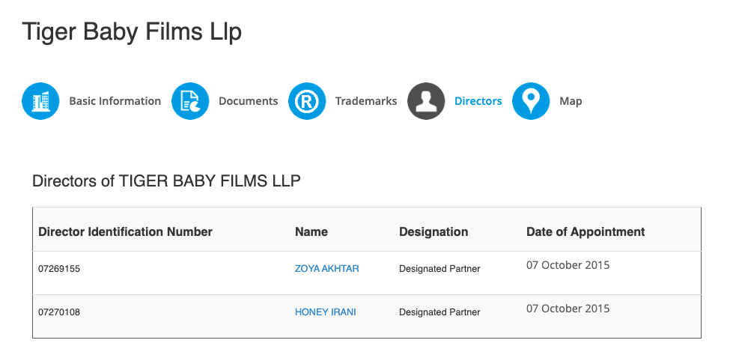This screenshot has width=730, height=355.
Task: Switch to the Basic Information tab
Action: pyautogui.click(x=115, y=101)
